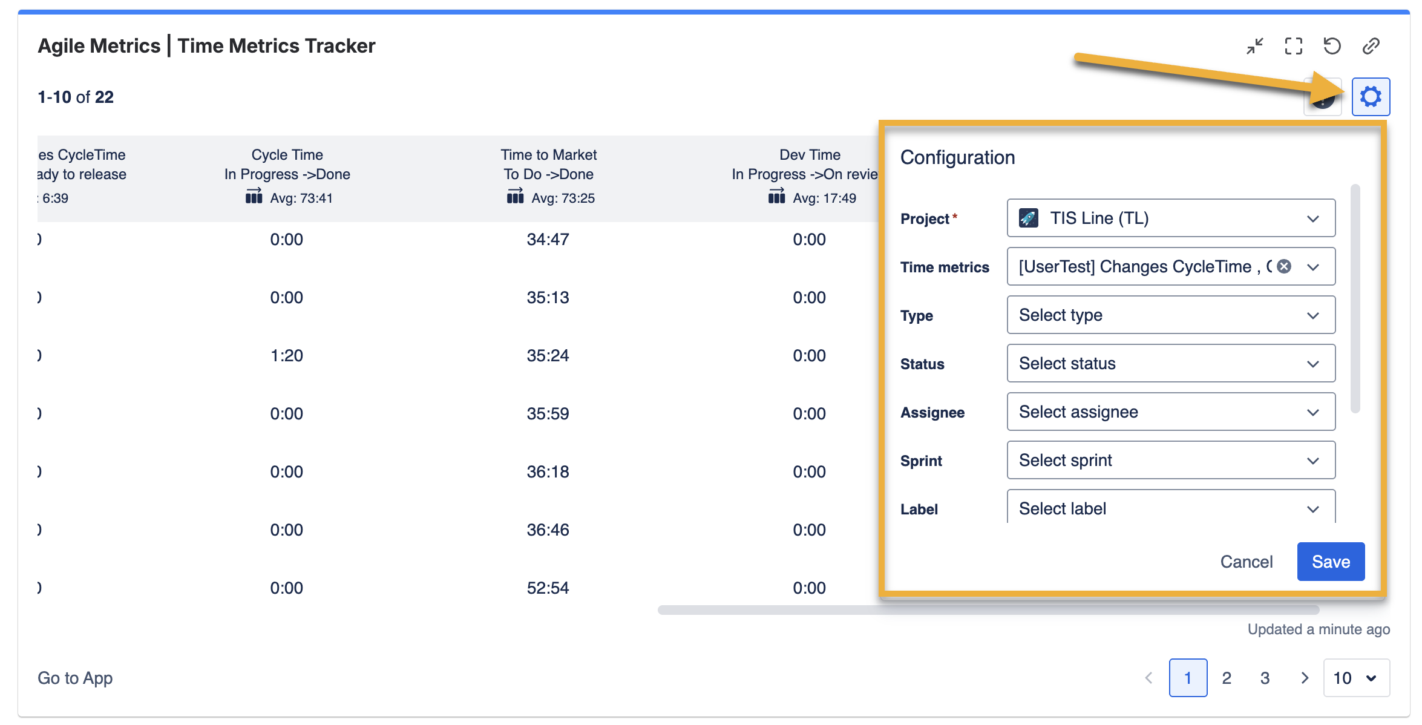Open the Select sprint dropdown
The width and height of the screenshot is (1422, 725).
coord(1171,460)
